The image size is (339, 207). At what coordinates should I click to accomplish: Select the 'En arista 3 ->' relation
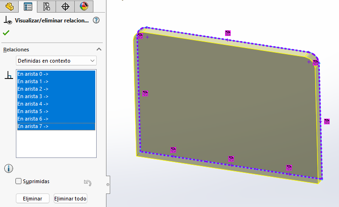56,96
